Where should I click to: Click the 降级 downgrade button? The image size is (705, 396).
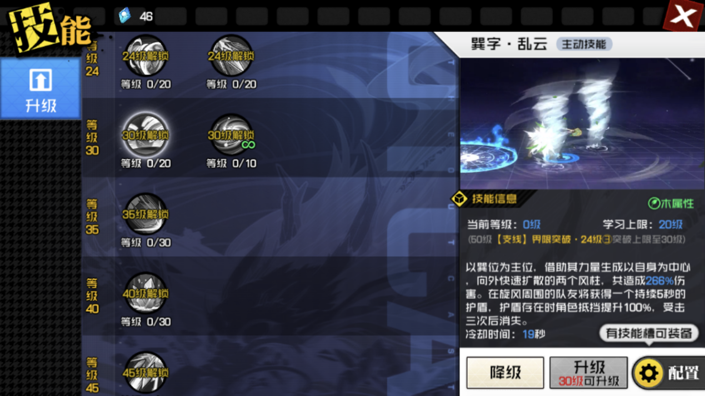pos(505,373)
